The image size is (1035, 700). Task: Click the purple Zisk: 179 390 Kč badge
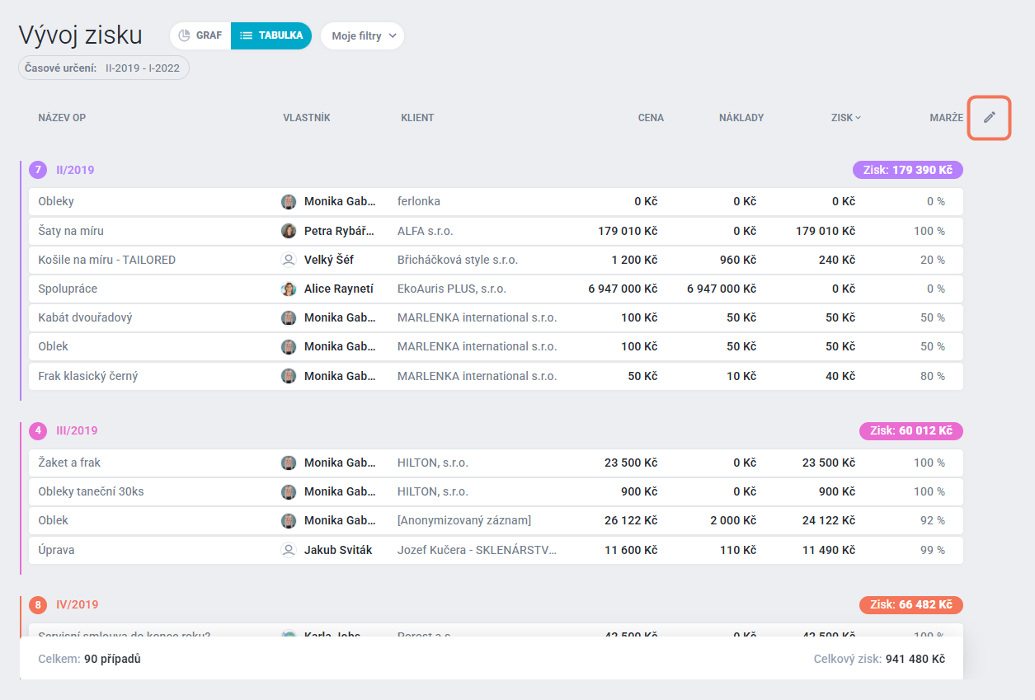click(x=908, y=170)
